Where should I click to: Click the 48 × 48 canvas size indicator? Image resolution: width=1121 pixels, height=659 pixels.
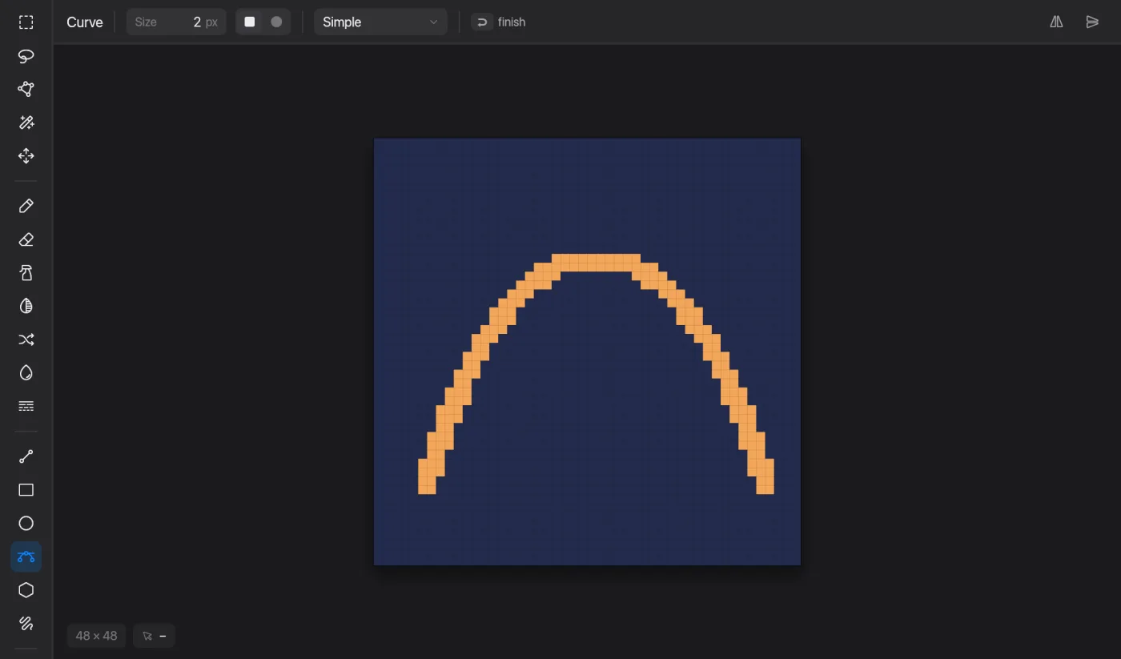click(x=96, y=636)
